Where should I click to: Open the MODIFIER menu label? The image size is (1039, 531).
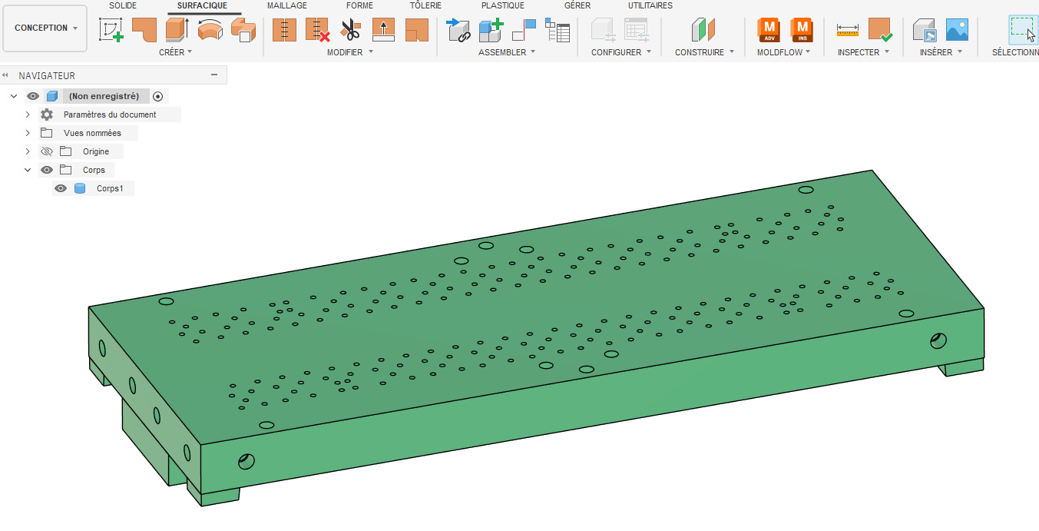349,52
